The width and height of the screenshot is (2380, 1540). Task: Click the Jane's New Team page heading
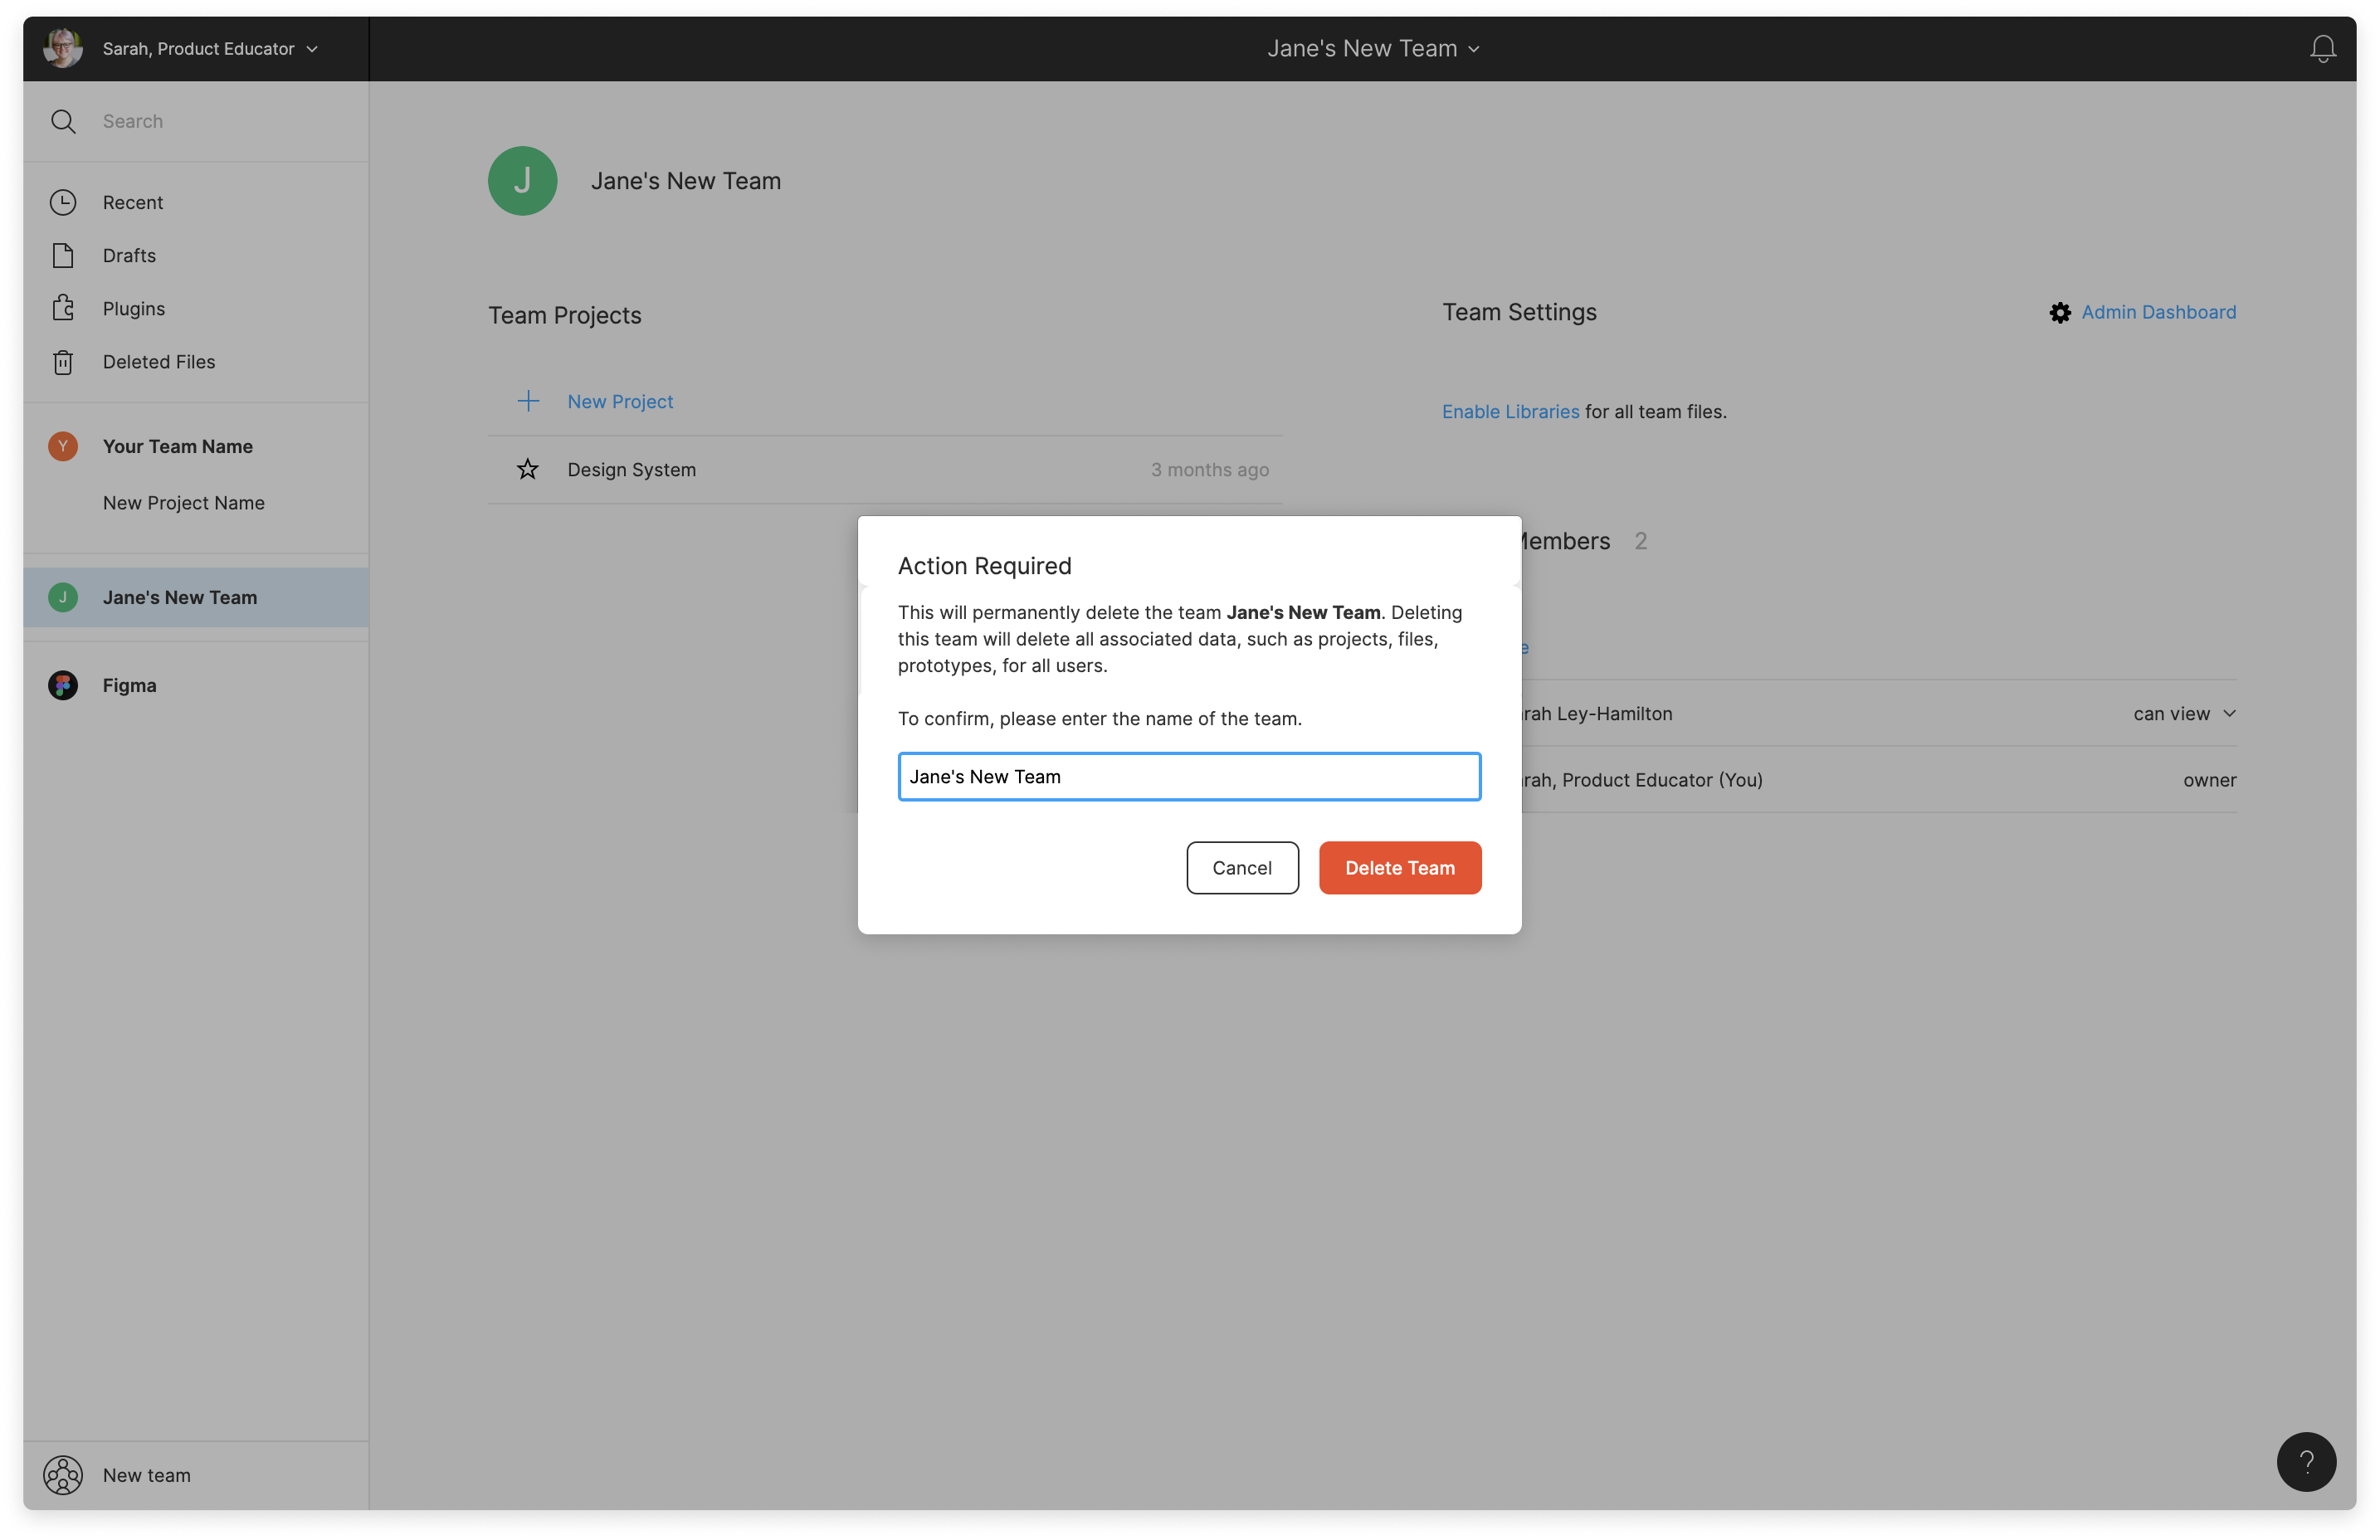(x=686, y=181)
